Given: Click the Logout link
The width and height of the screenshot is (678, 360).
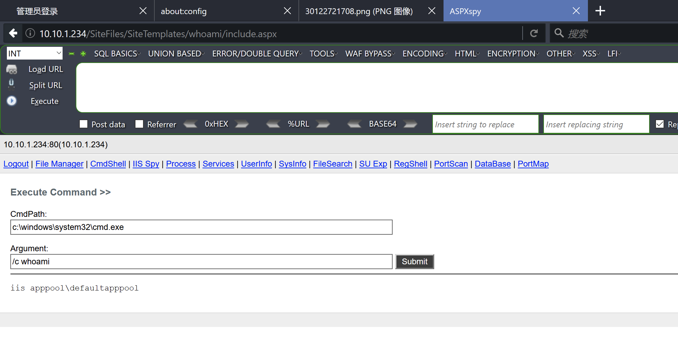Looking at the screenshot, I should pos(16,164).
